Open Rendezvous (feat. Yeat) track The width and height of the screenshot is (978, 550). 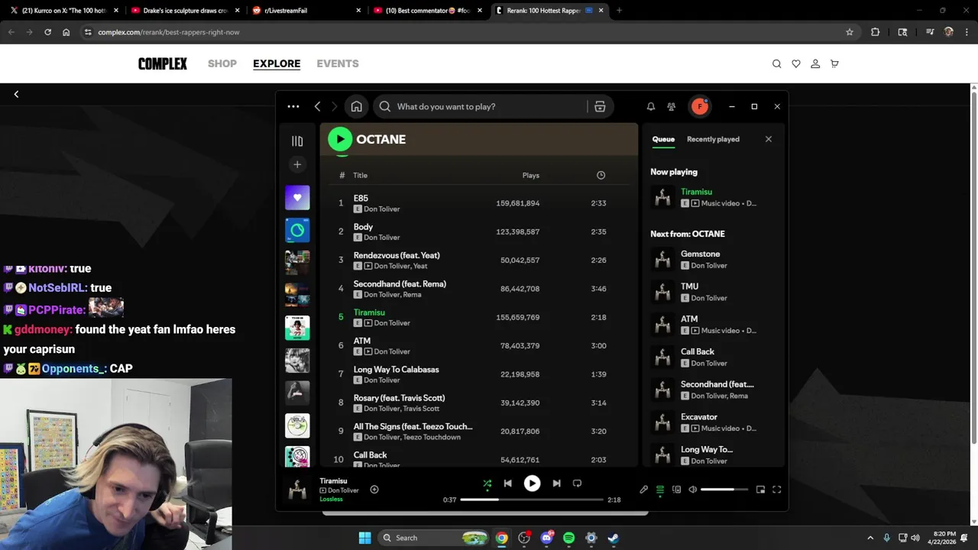click(396, 255)
